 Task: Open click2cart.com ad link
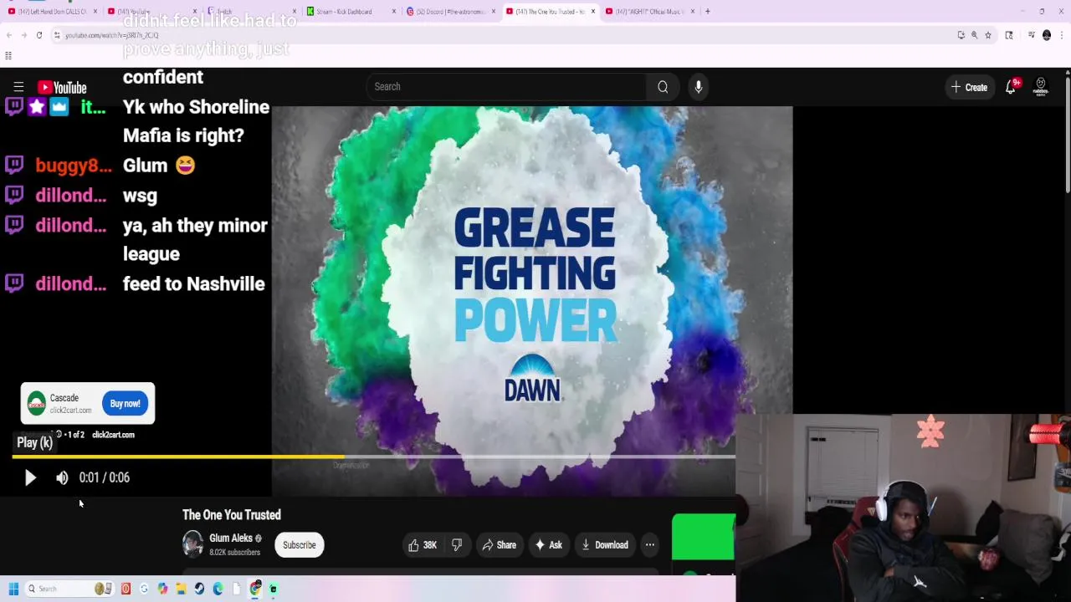[113, 435]
